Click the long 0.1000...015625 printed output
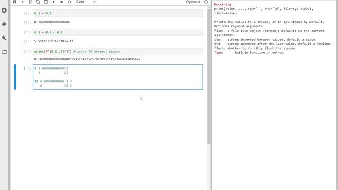The image size is (338, 190). pos(87,59)
